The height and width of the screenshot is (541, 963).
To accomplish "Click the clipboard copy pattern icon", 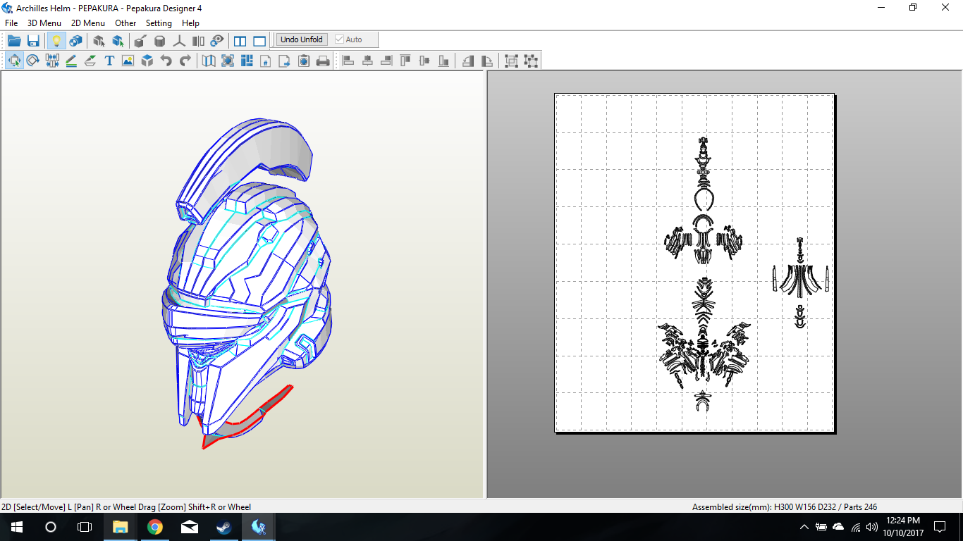I will pos(304,61).
